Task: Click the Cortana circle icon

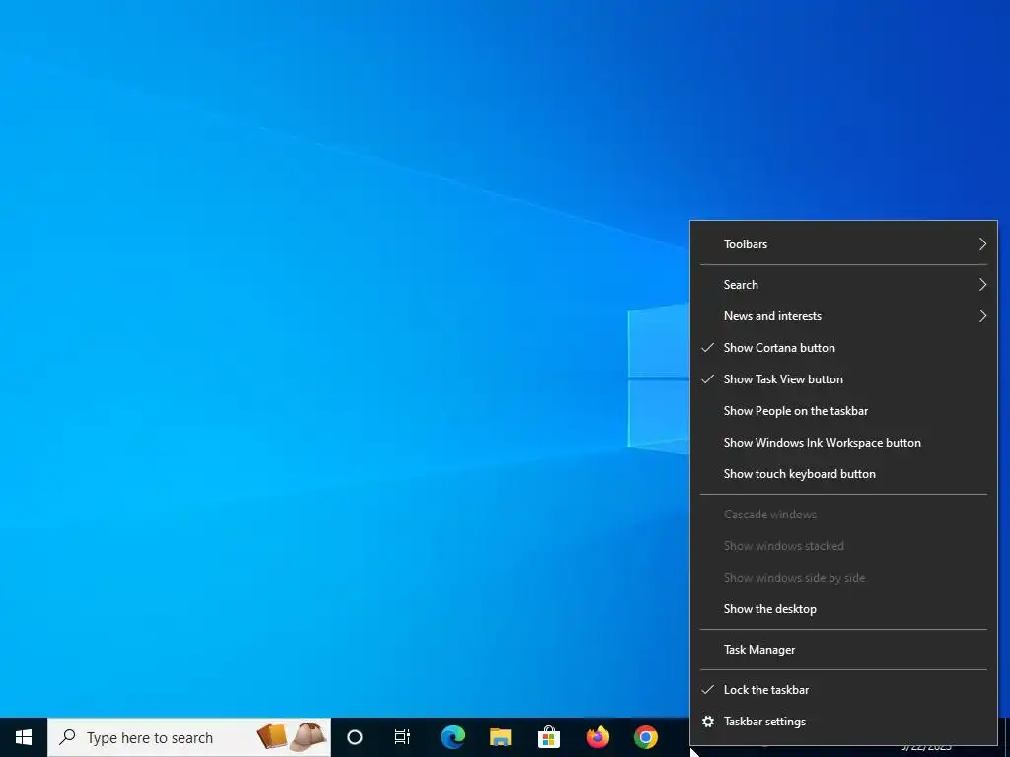Action: pos(355,737)
